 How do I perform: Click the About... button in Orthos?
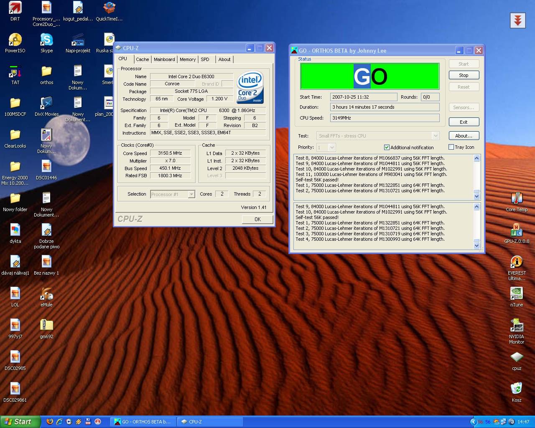point(464,136)
